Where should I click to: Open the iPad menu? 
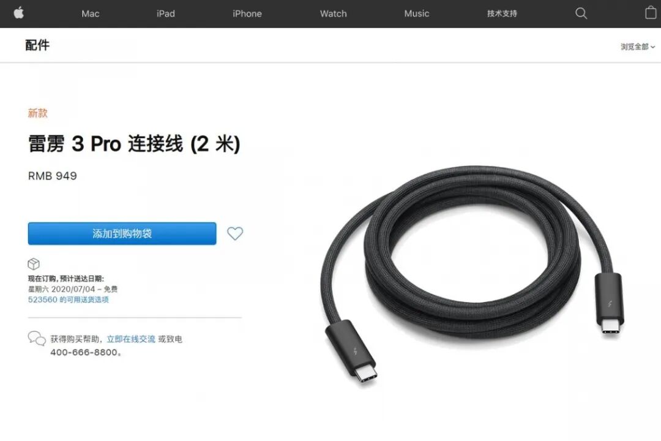click(x=166, y=13)
